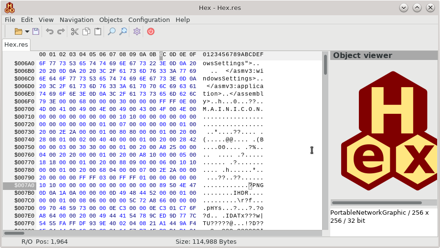Screen dimensions: 440x248
Task: Open settings with the gear icon
Action: click(x=137, y=31)
